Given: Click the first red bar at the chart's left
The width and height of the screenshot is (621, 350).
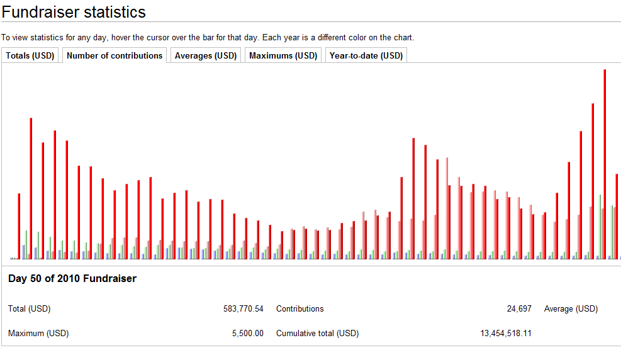Looking at the screenshot, I should click(x=19, y=227).
